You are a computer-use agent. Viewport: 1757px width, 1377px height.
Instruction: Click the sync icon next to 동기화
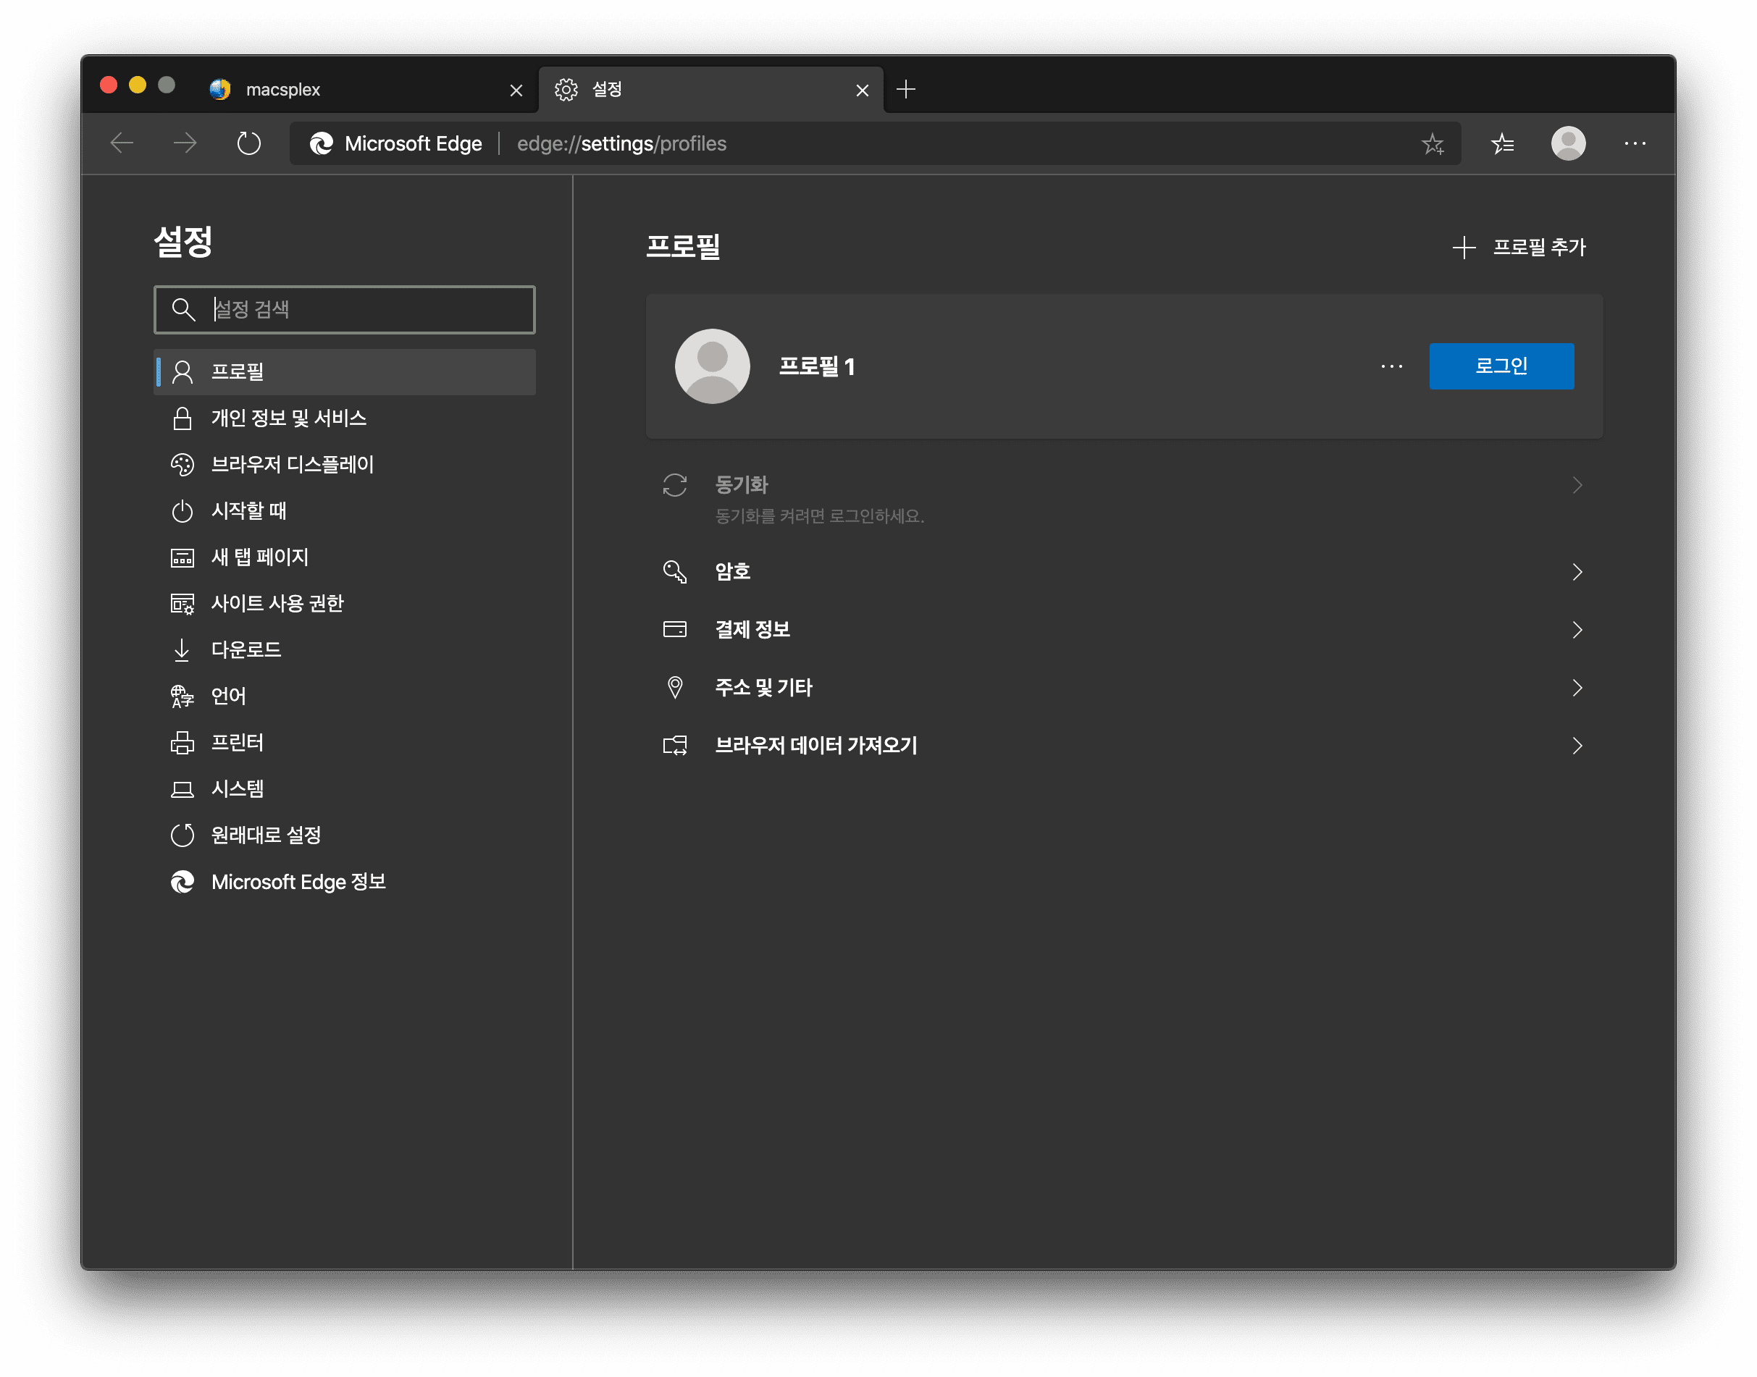coord(675,485)
